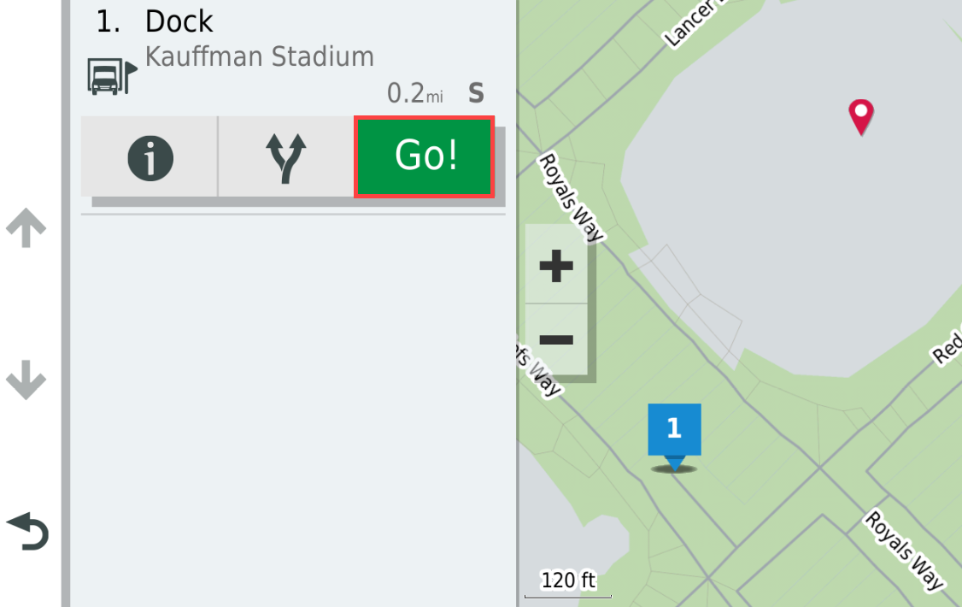Select the blue number 1 map marker

pos(674,436)
